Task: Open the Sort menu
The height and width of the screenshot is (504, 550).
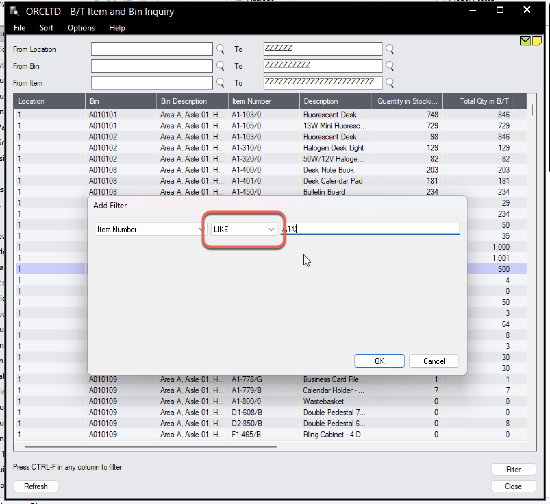Action: [x=46, y=28]
